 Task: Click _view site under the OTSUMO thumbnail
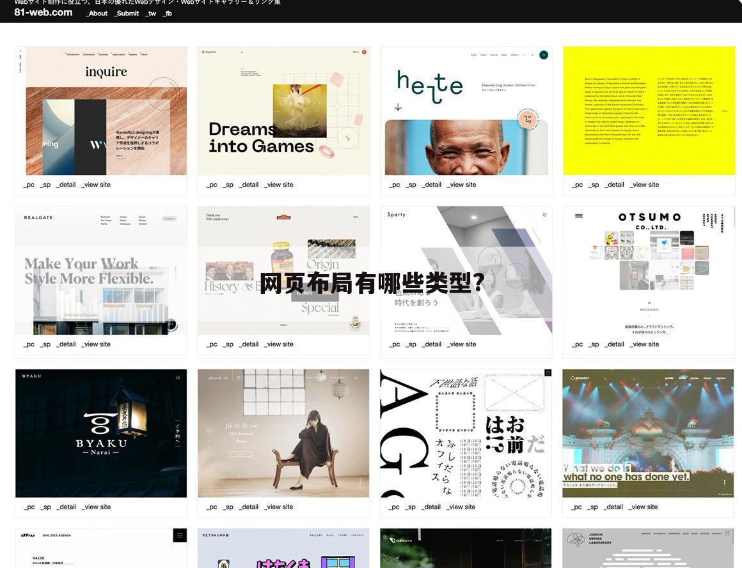643,344
